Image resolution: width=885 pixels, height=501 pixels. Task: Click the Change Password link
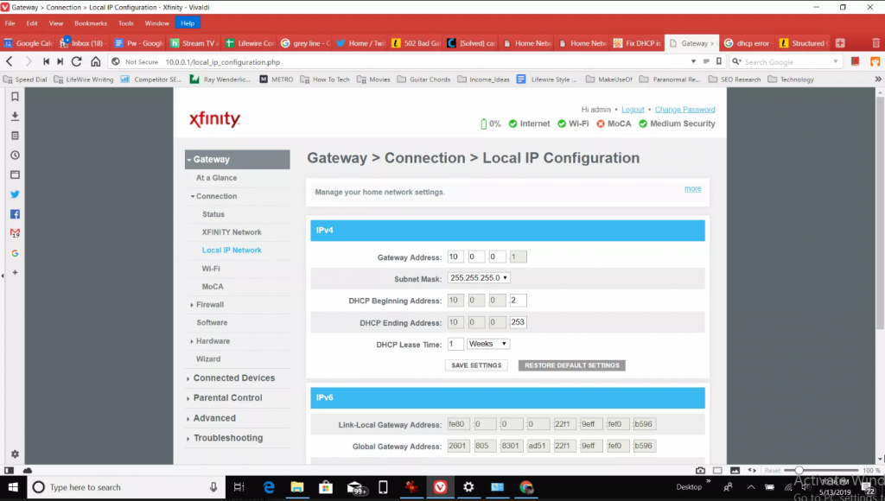[684, 110]
